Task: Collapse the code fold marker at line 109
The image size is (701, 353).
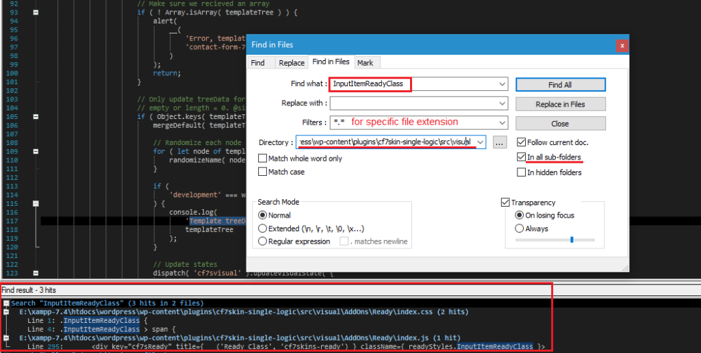Action: tap(36, 151)
